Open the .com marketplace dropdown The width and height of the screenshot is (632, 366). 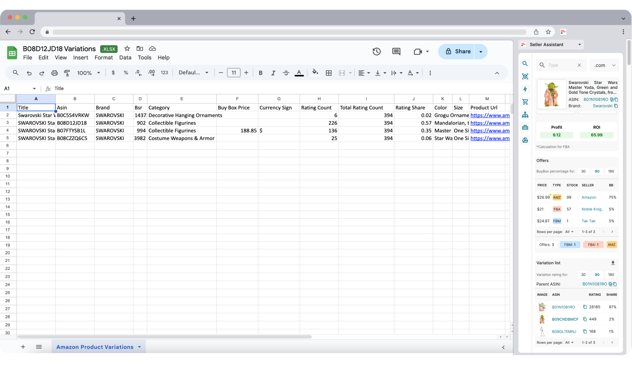(604, 65)
